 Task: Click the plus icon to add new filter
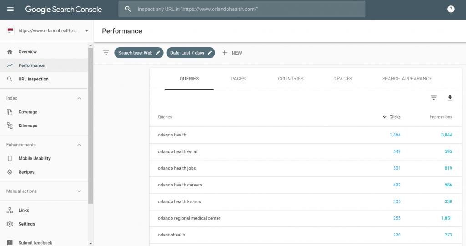click(x=225, y=53)
